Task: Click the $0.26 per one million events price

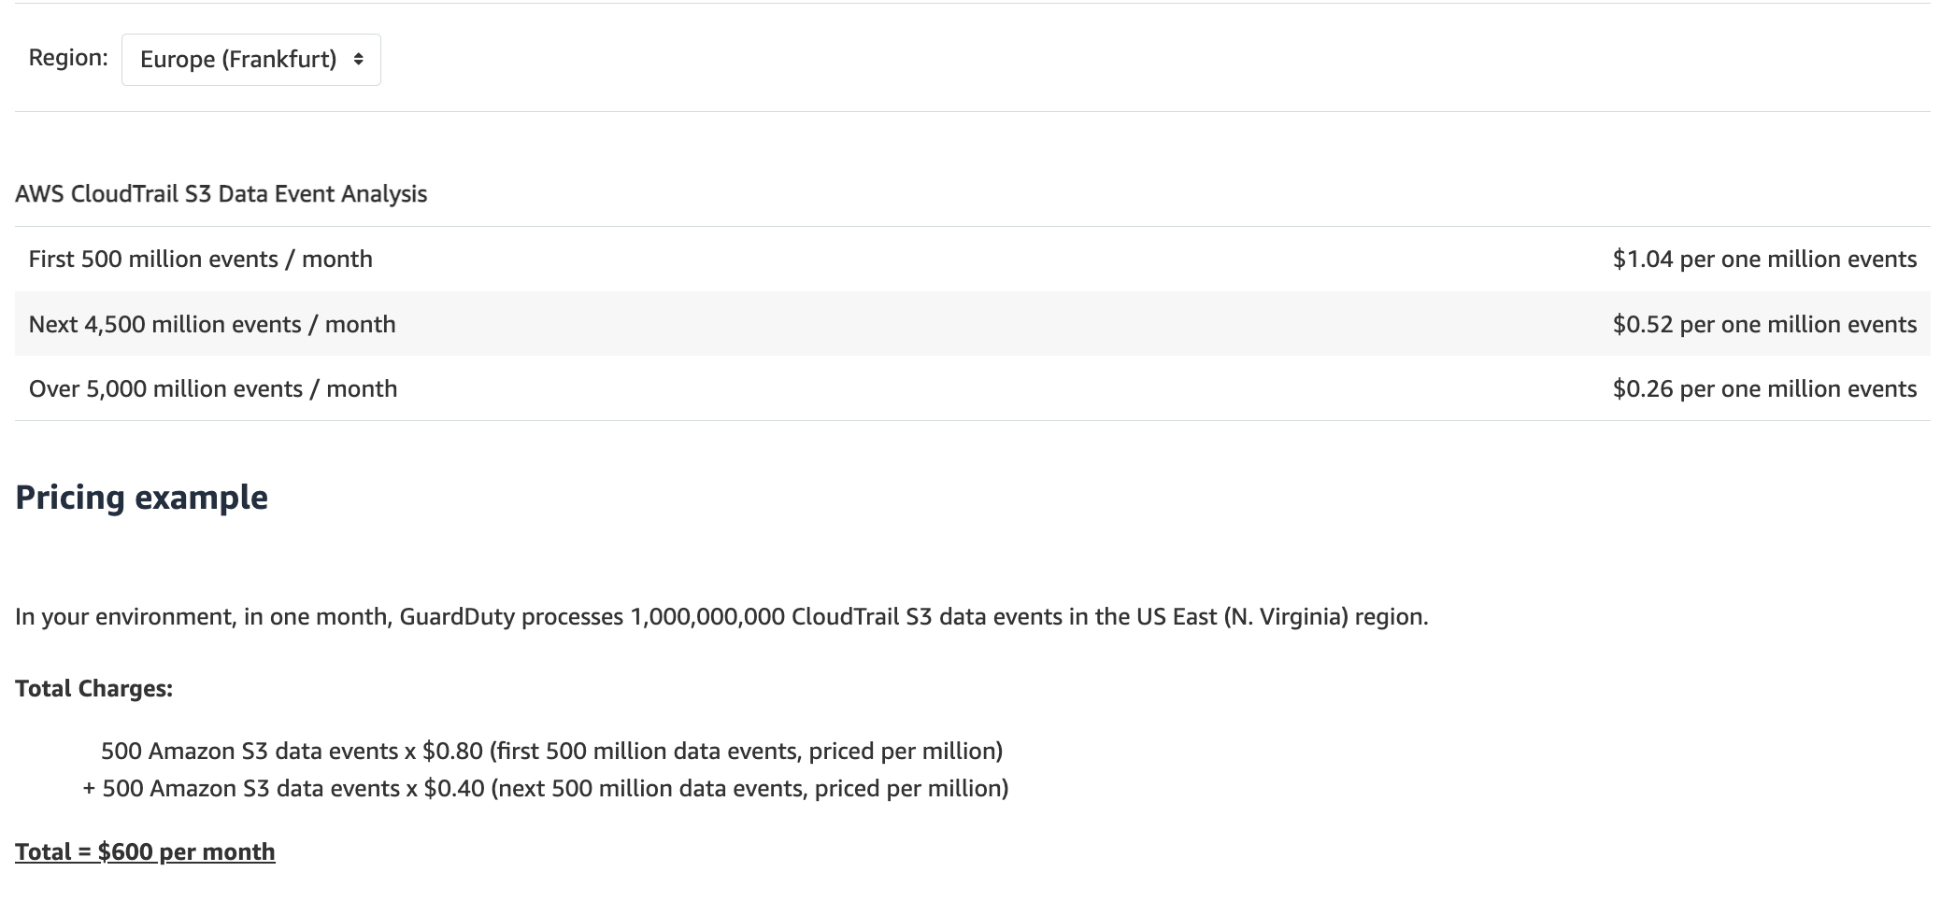Action: point(1763,389)
